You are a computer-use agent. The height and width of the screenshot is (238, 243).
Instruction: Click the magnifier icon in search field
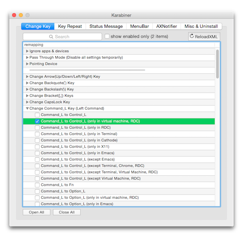tap(52, 36)
